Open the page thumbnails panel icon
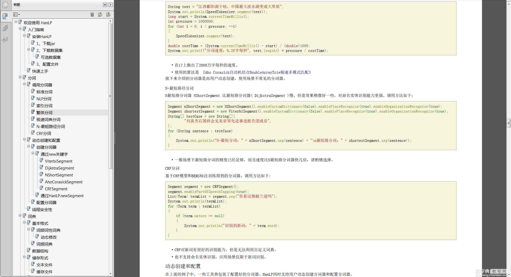 click(5, 5)
